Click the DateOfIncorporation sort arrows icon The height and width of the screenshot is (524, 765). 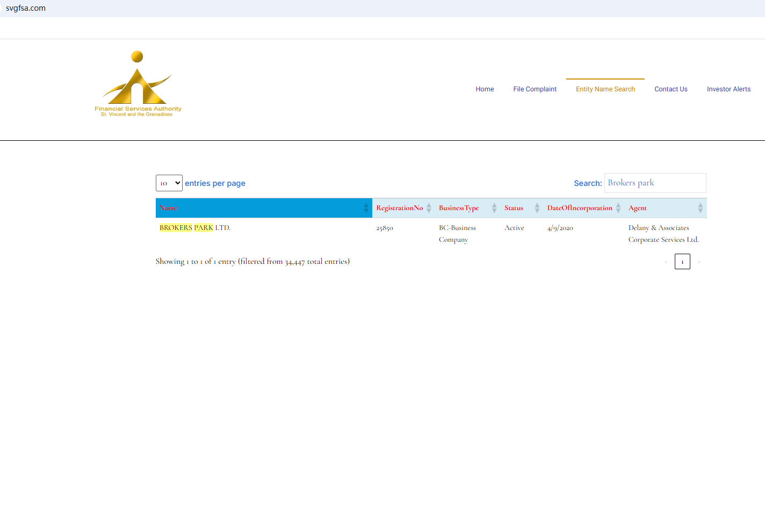(x=618, y=208)
